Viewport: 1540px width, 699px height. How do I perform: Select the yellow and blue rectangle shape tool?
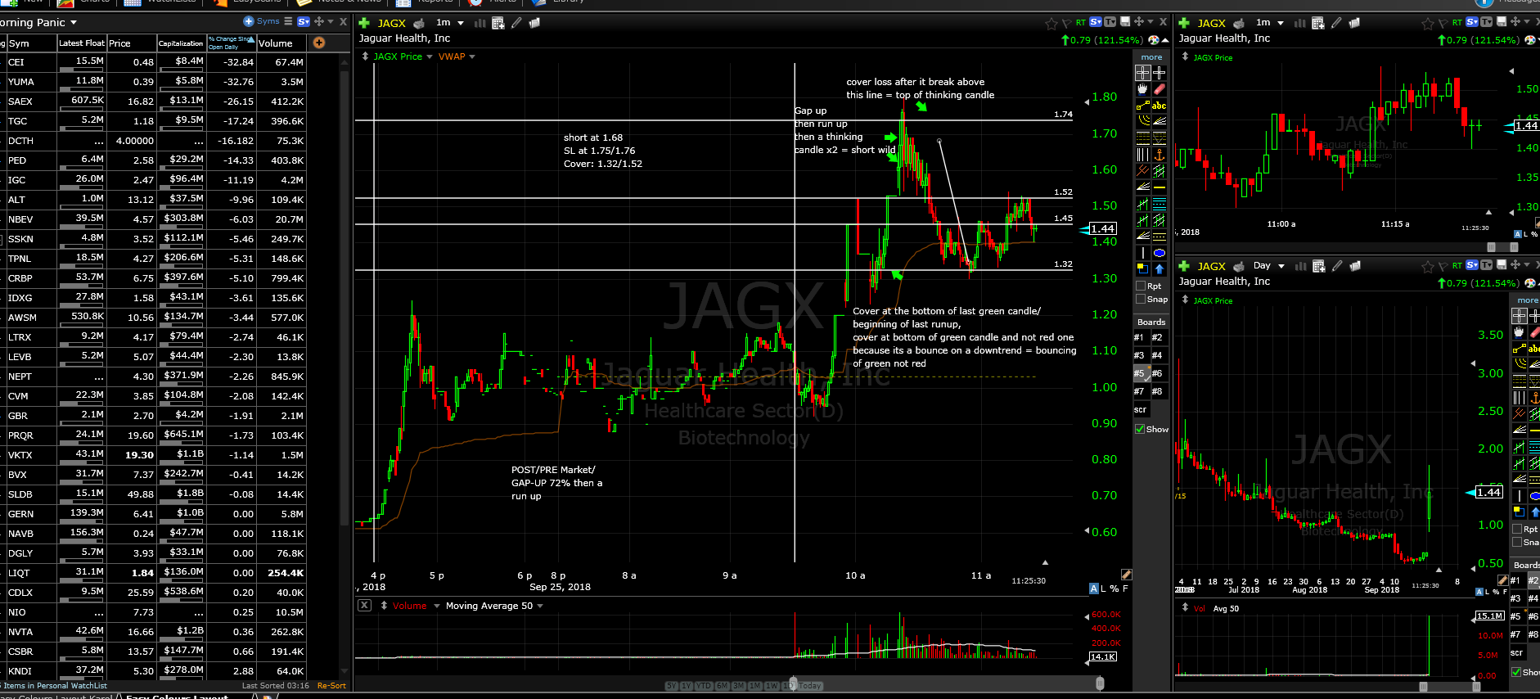tap(1143, 268)
